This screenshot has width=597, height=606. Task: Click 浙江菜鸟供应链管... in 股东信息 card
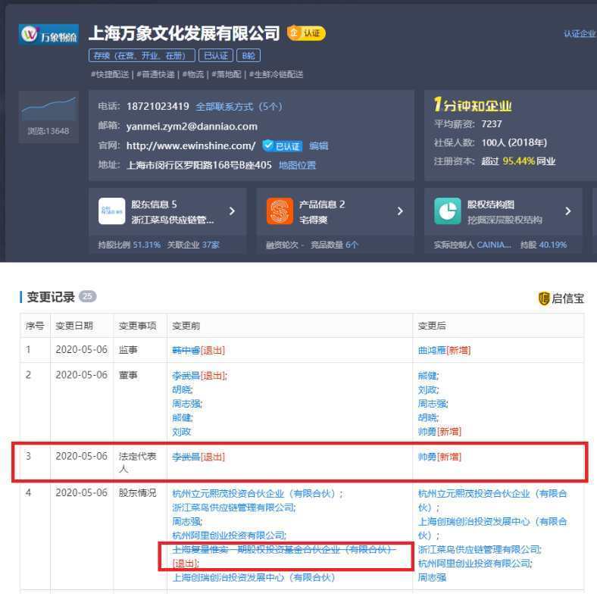tap(173, 220)
